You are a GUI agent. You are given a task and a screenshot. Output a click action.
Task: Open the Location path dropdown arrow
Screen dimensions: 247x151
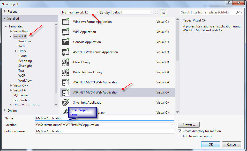click(172, 125)
